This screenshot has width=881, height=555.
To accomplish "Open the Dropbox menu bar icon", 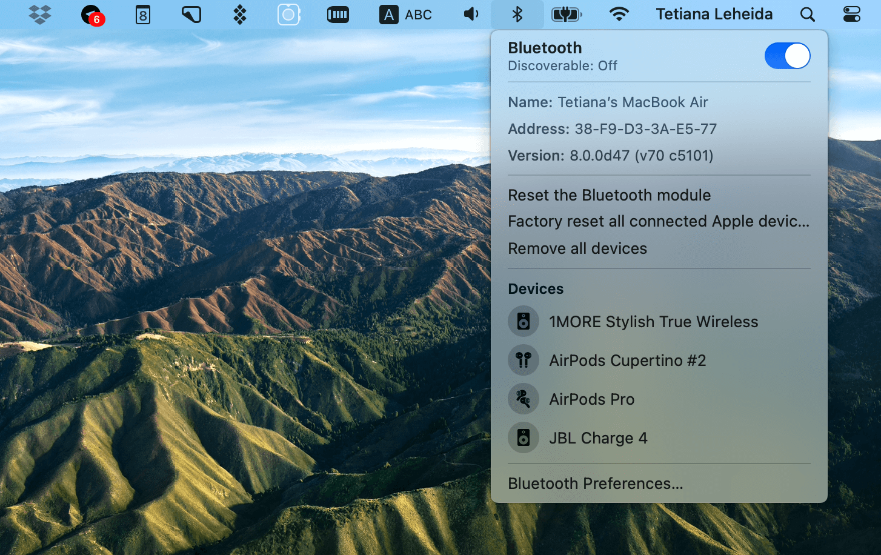I will [x=40, y=14].
